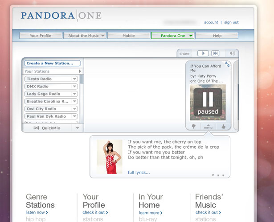Open Breathe Carolina station dropdown arrow
The width and height of the screenshot is (274, 222).
74,101
